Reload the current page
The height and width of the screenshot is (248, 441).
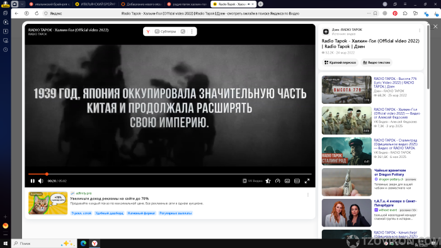(x=37, y=13)
